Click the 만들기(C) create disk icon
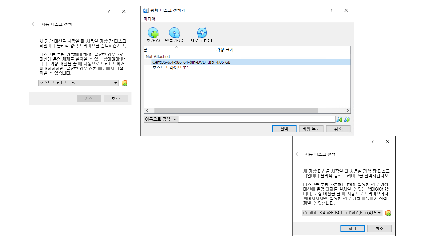 pos(174,33)
